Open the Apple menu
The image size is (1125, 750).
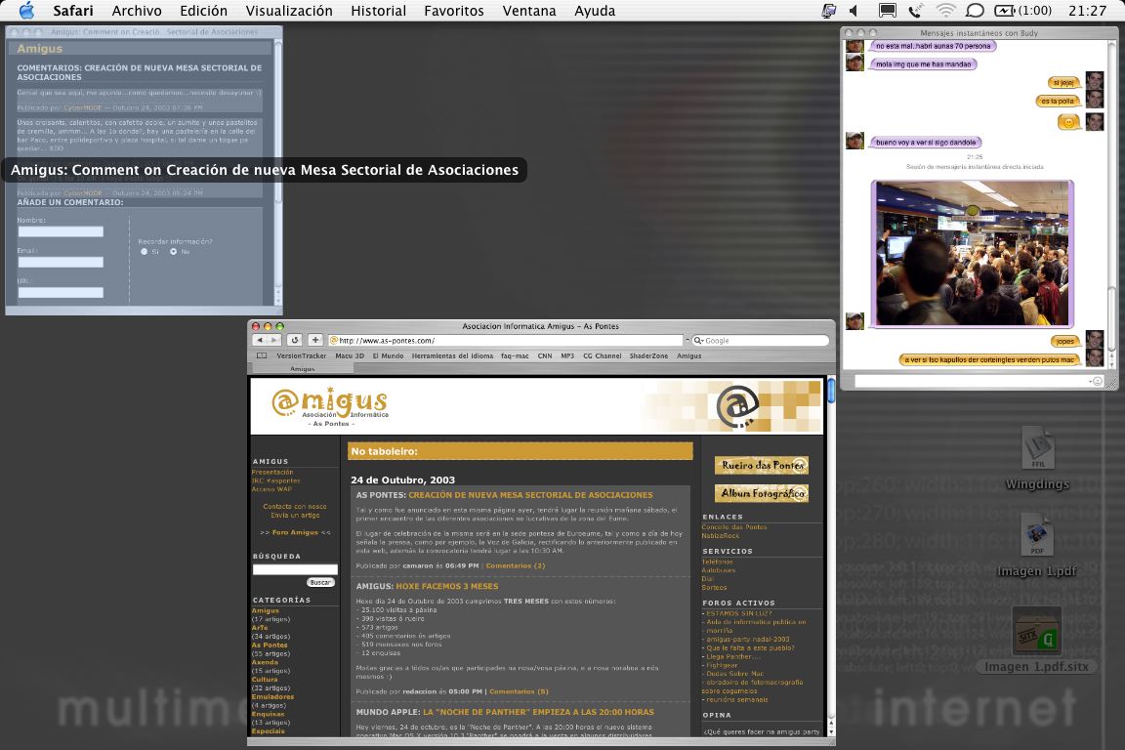coord(26,11)
